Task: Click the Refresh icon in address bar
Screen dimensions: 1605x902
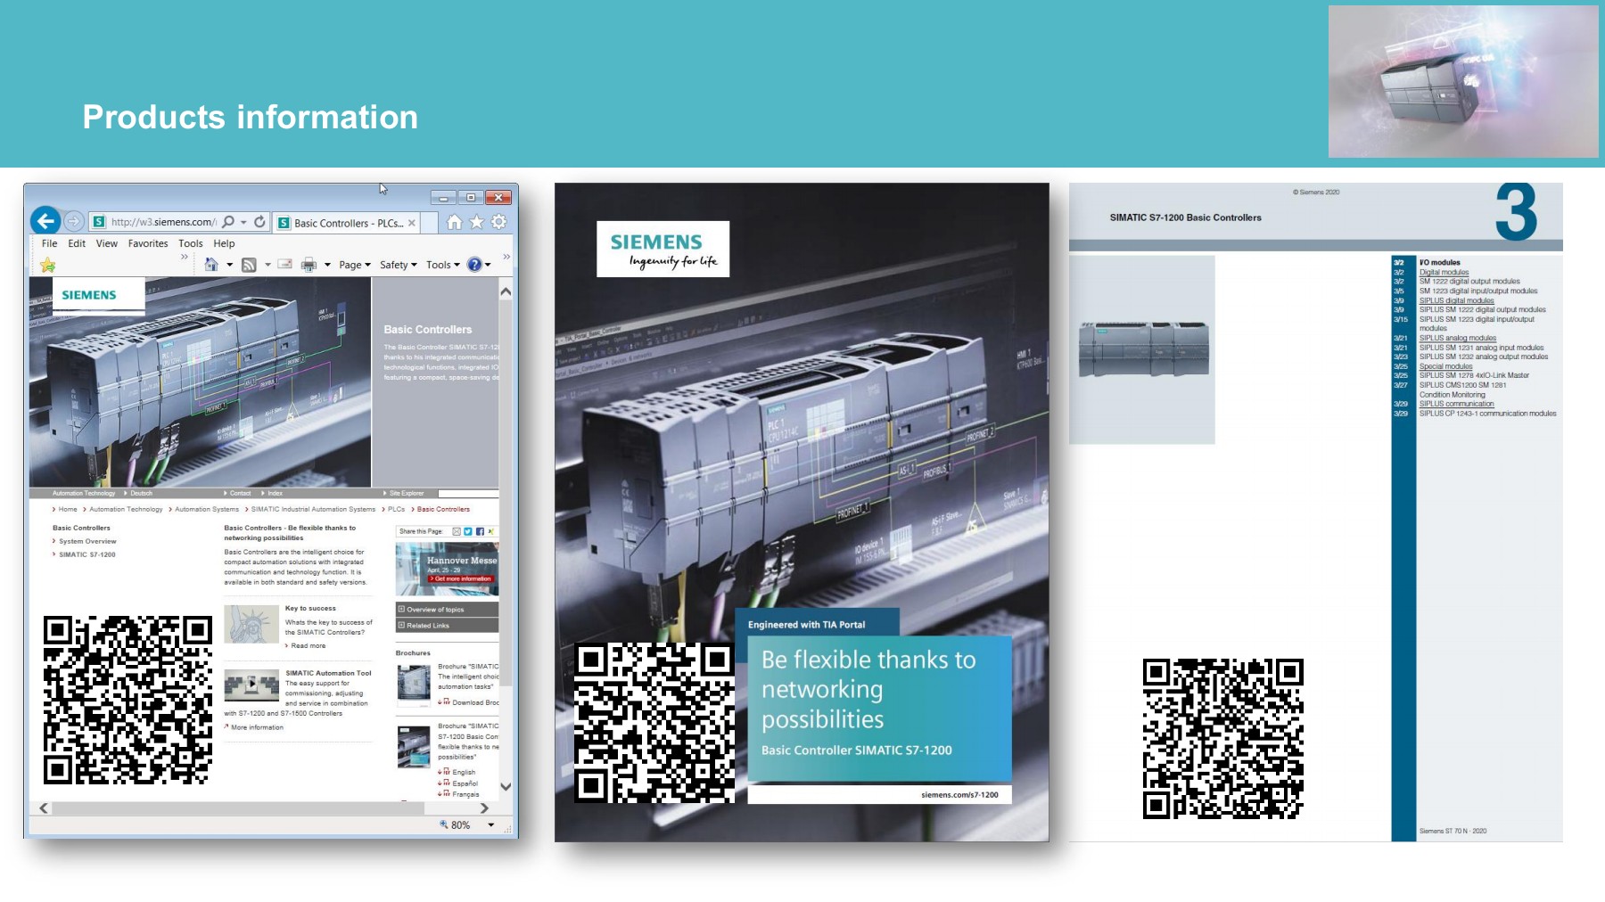Action: click(259, 222)
